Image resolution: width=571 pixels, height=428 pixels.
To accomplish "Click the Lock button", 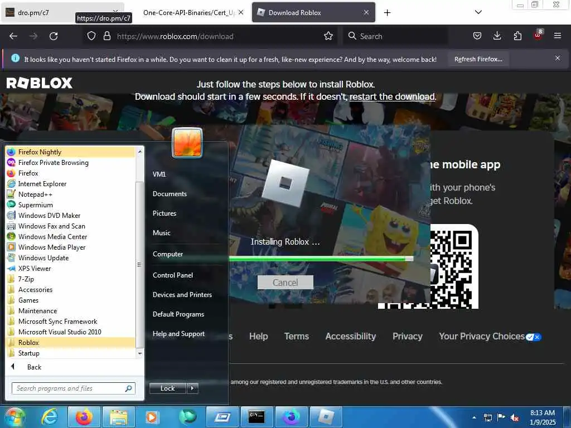I will click(167, 388).
